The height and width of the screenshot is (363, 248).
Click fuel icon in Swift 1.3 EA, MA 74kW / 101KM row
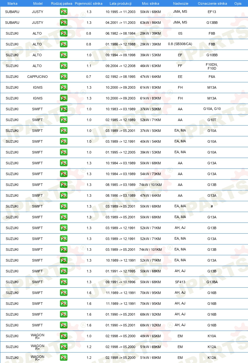(x=63, y=249)
